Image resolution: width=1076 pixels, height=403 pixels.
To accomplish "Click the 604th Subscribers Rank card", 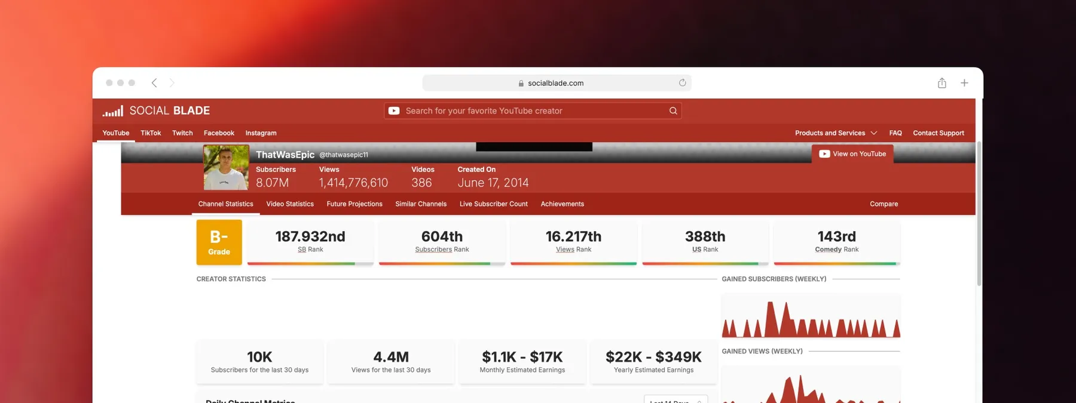I will click(x=442, y=242).
